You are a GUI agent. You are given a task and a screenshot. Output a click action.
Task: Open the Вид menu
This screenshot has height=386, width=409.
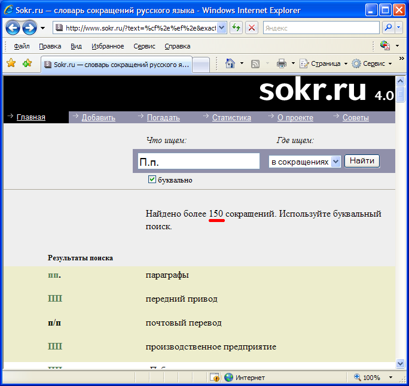click(x=76, y=46)
